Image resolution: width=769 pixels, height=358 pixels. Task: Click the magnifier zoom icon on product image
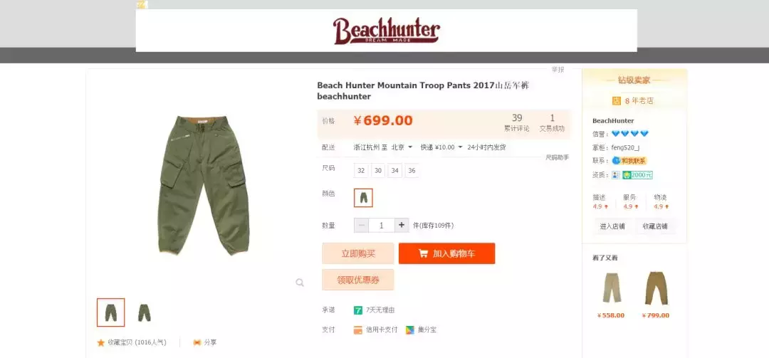pos(300,283)
